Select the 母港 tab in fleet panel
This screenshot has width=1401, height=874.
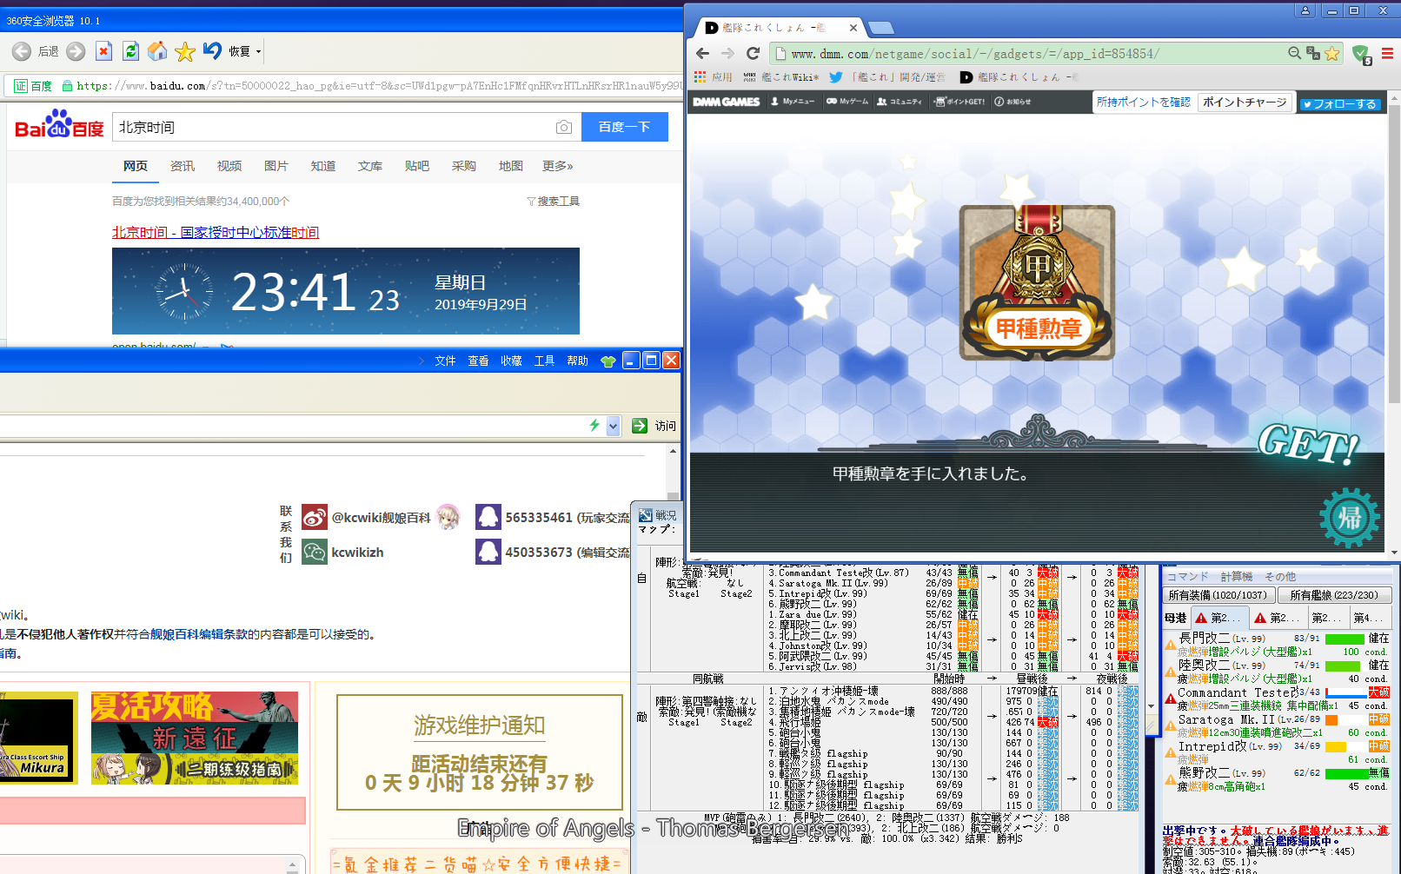click(1176, 618)
